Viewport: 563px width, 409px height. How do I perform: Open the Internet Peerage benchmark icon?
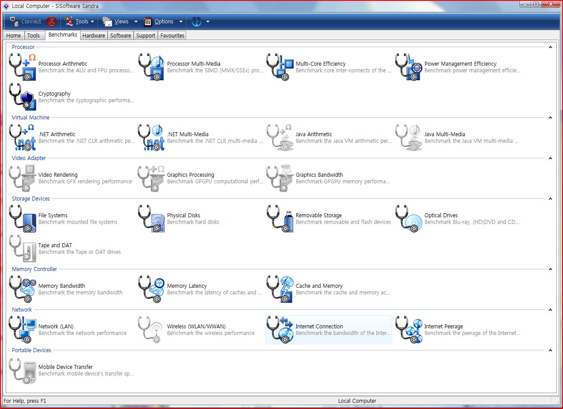409,330
